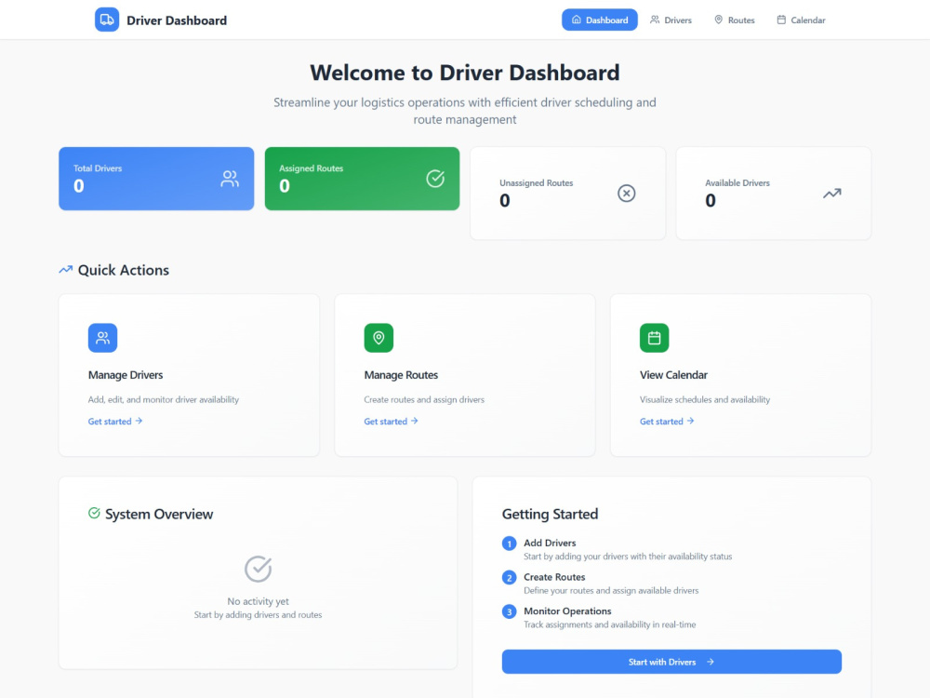This screenshot has height=698, width=930.
Task: Click the Driver Dashboard brand title
Action: pyautogui.click(x=177, y=20)
